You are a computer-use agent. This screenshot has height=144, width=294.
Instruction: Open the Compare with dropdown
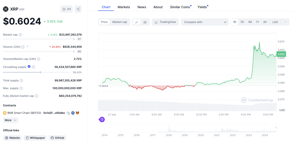pos(205,22)
